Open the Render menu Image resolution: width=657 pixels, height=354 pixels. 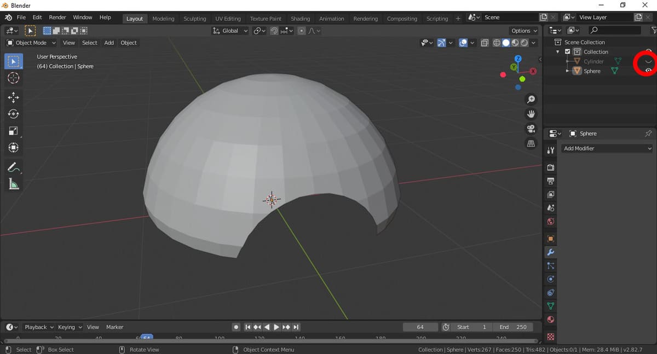(57, 18)
